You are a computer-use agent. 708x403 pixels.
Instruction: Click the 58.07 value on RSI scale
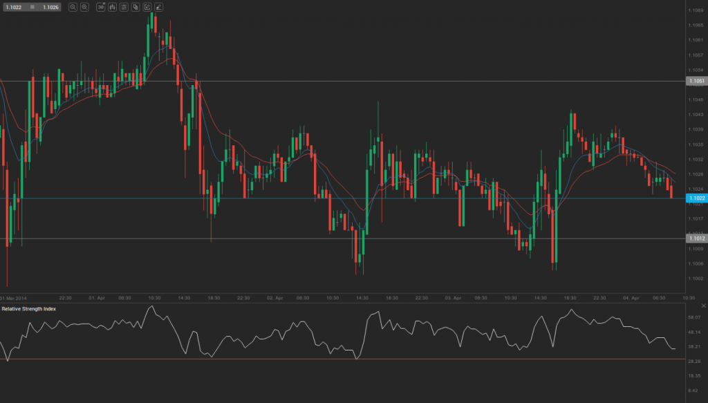pos(694,317)
